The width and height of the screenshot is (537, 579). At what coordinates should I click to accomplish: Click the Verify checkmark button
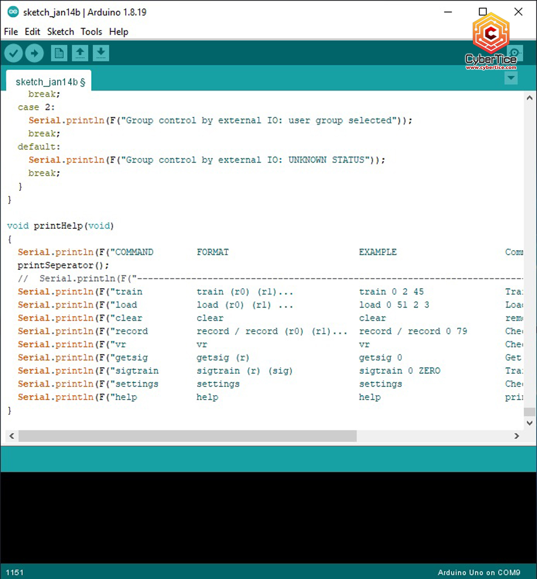[x=14, y=53]
